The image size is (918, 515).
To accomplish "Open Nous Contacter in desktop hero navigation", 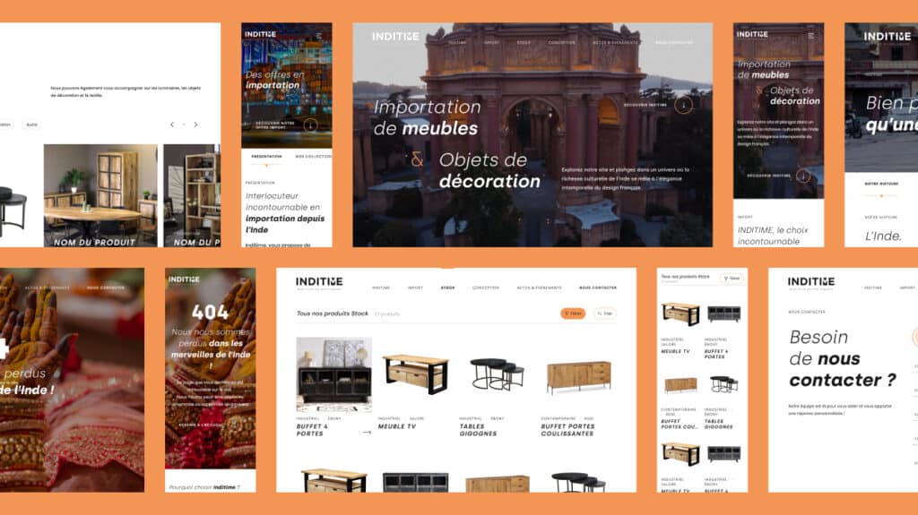I will 674,43.
